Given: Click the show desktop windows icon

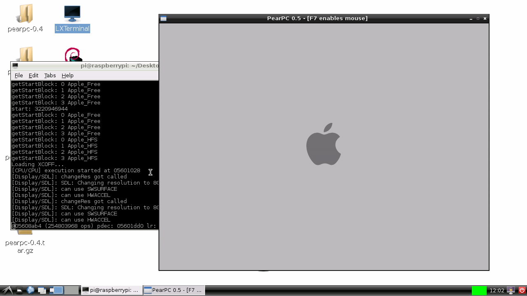Looking at the screenshot, I should tap(42, 290).
